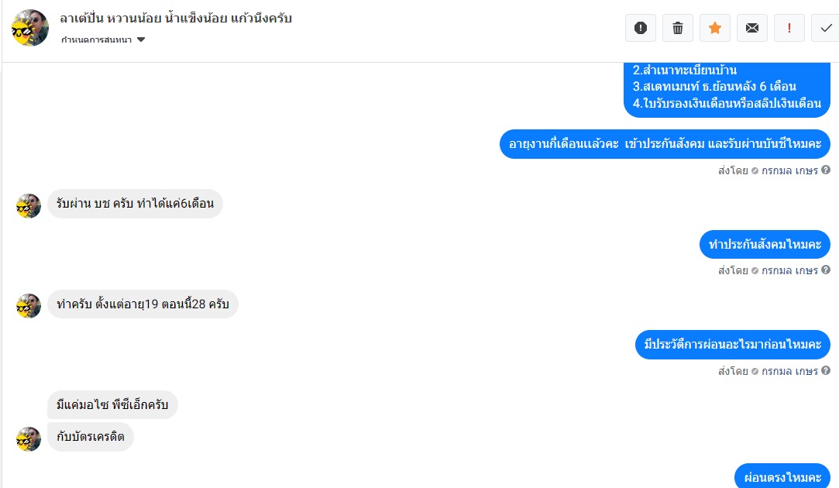
Task: Click help icon under ทำประกันสังคมไหมคะ message
Action: coord(826,270)
